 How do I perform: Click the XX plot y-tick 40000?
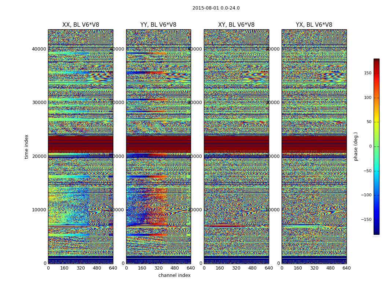39,49
